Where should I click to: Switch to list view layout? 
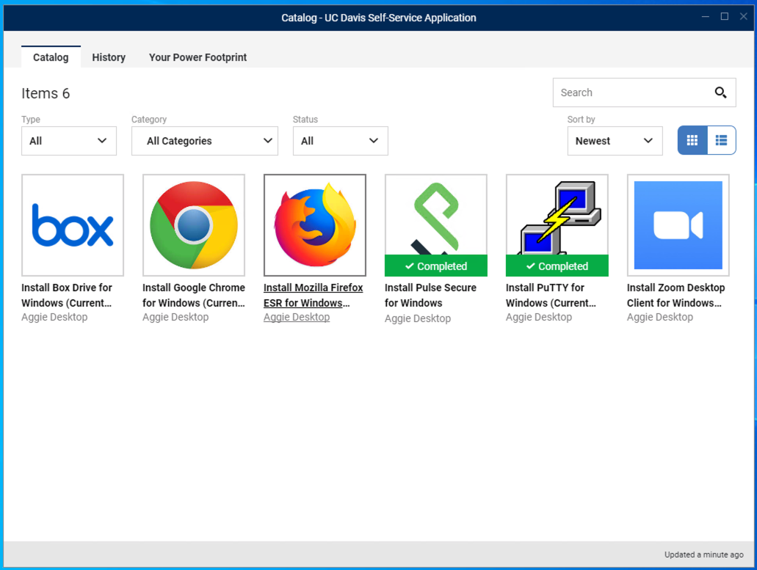[721, 140]
